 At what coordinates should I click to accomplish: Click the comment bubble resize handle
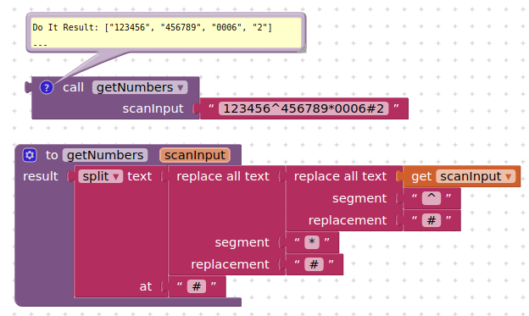point(303,49)
